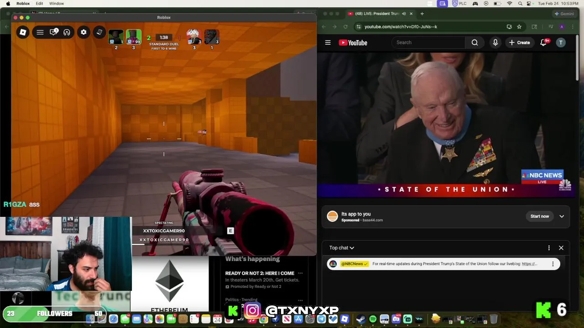Open the Roblox logo menu in game
This screenshot has width=584, height=328.
pos(23,32)
